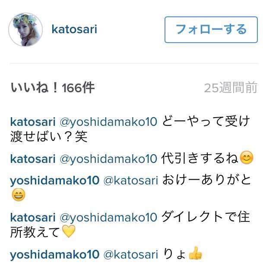Open yoshidamako10 author name in りょ comment
Image resolution: width=263 pixels, height=268 pixels.
55,255
